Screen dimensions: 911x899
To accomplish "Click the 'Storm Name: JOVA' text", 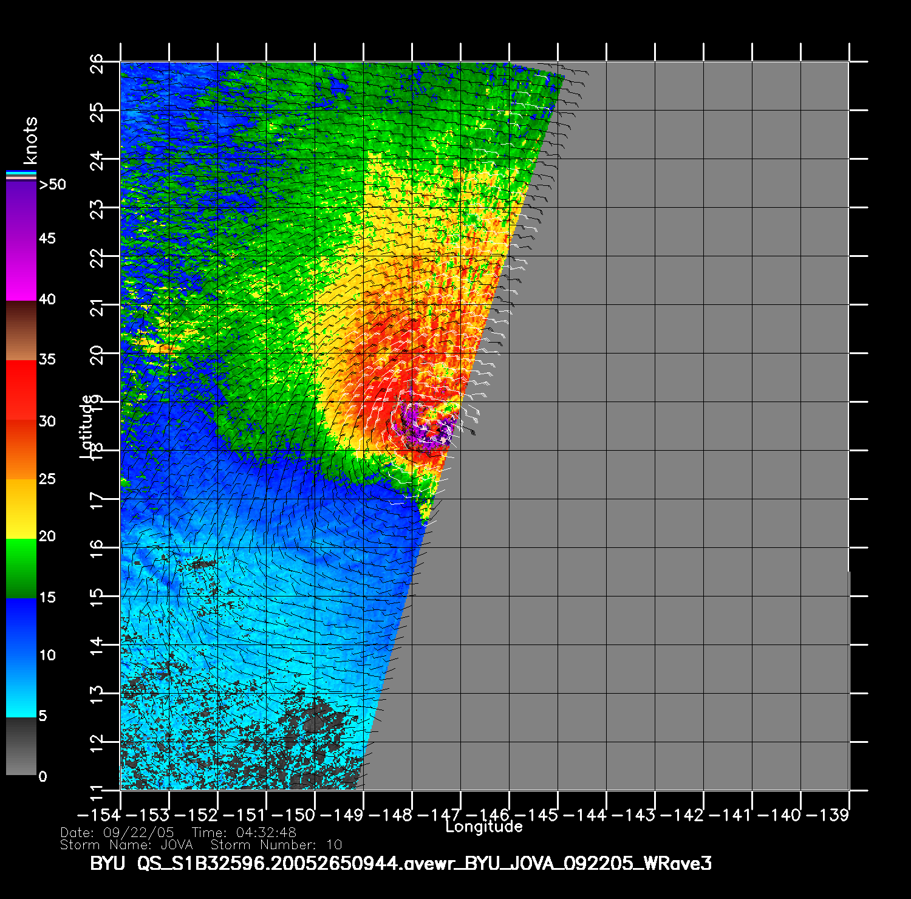I will (126, 845).
